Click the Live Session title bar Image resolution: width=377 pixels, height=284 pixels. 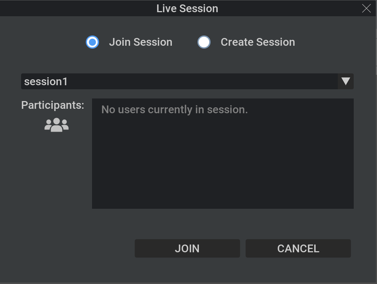[187, 8]
